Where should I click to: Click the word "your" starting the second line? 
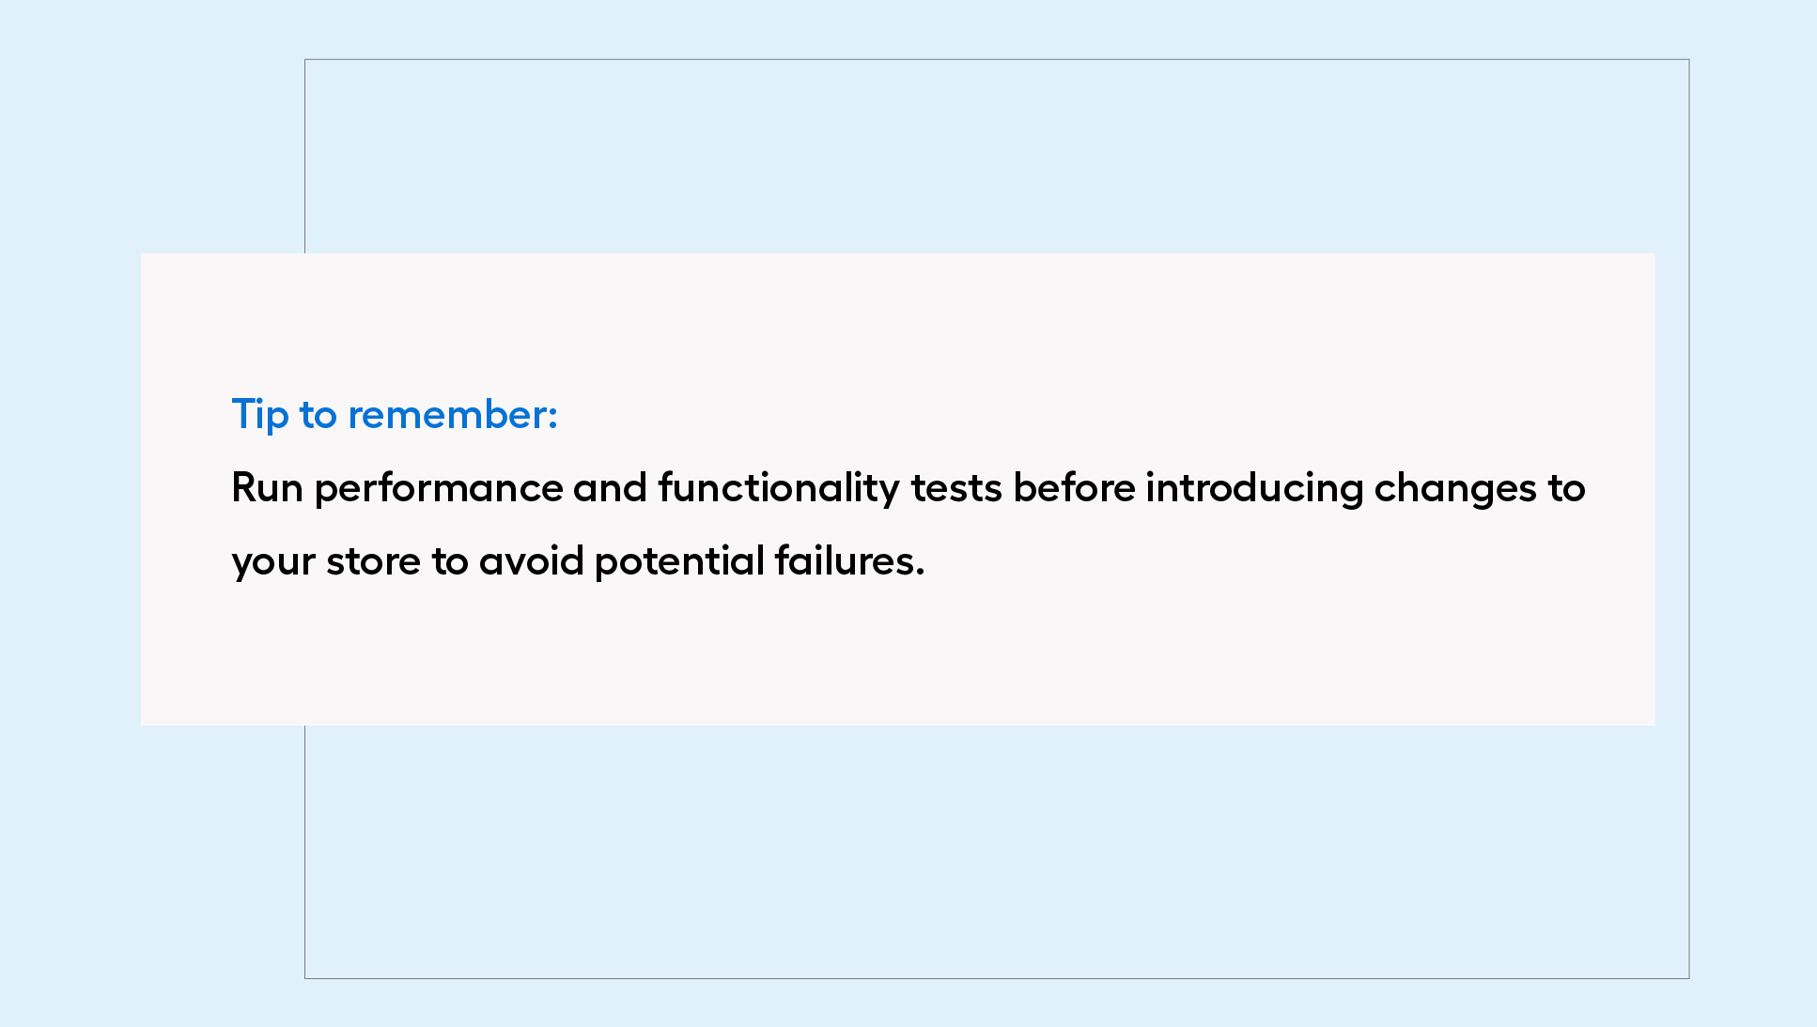273,563
